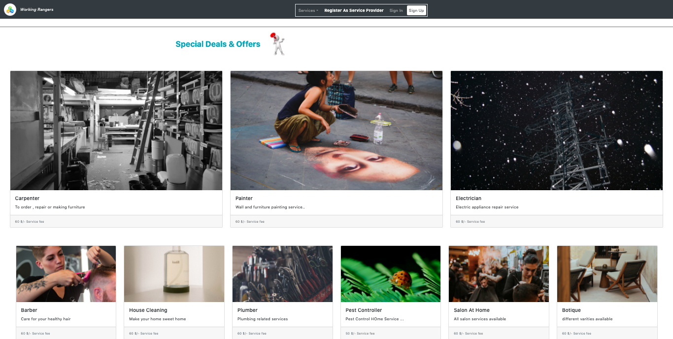Click 'different varities available' text

[587, 319]
